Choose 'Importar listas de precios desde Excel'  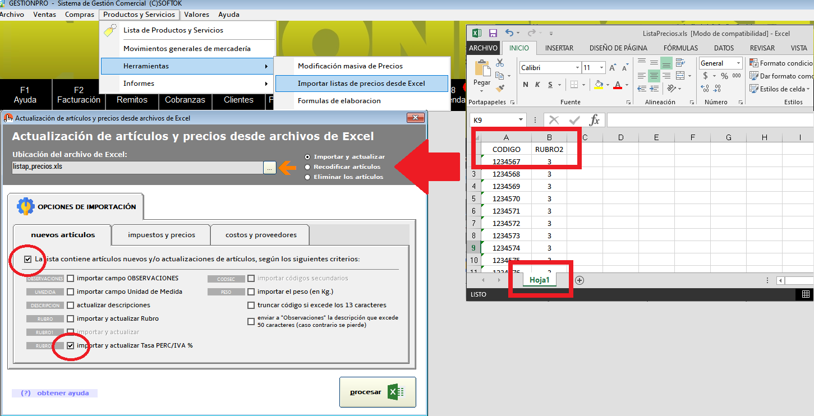(x=361, y=84)
